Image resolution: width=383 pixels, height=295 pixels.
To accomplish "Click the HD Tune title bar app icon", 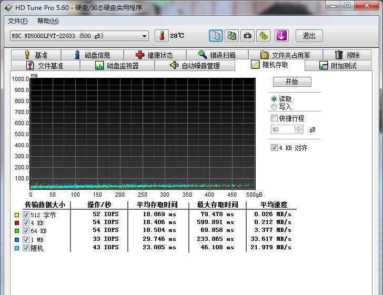I will coord(8,7).
